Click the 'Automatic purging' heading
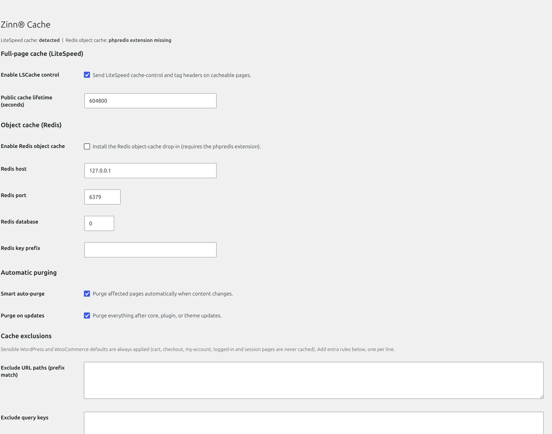 29,272
